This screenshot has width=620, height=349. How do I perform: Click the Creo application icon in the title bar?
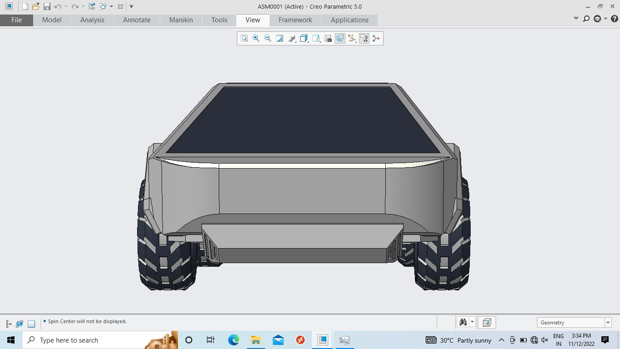coord(9,6)
